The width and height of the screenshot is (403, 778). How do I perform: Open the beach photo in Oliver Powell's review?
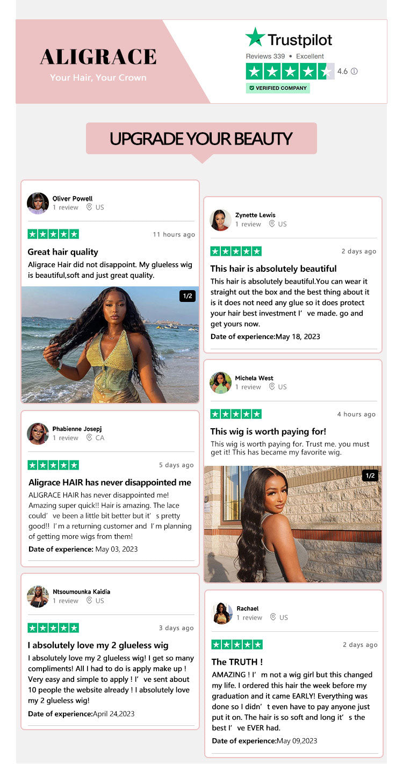click(x=110, y=344)
